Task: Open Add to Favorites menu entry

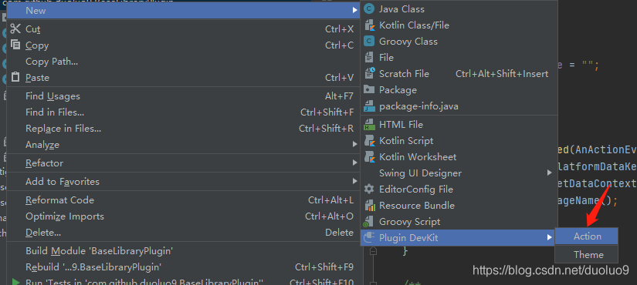Action: click(x=184, y=181)
